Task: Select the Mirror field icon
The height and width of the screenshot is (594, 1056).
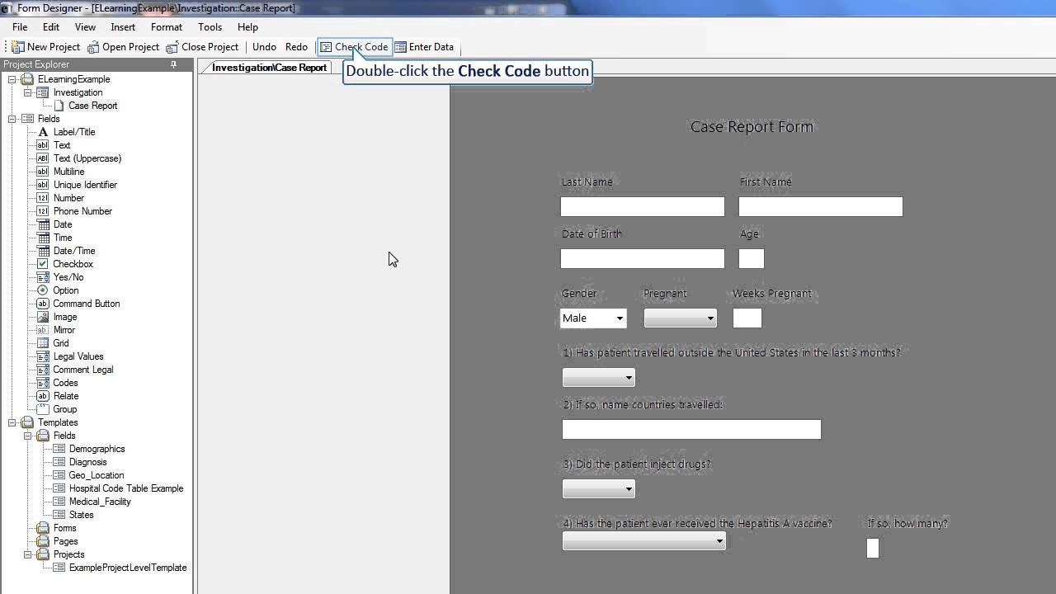Action: (43, 330)
